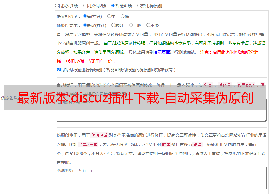Select the 同义词2版 radio option

coord(85,6)
